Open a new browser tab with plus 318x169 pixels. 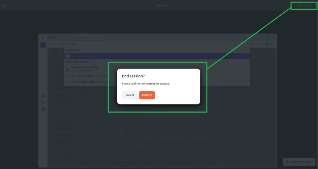[106, 37]
